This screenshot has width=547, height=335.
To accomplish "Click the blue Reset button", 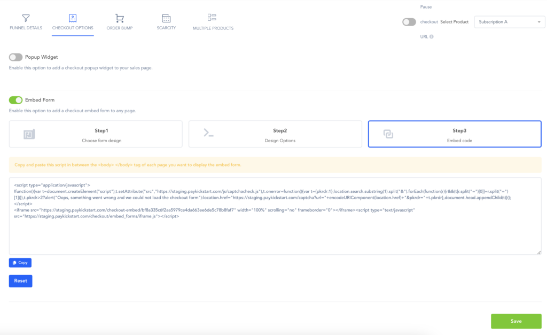I will [x=20, y=281].
